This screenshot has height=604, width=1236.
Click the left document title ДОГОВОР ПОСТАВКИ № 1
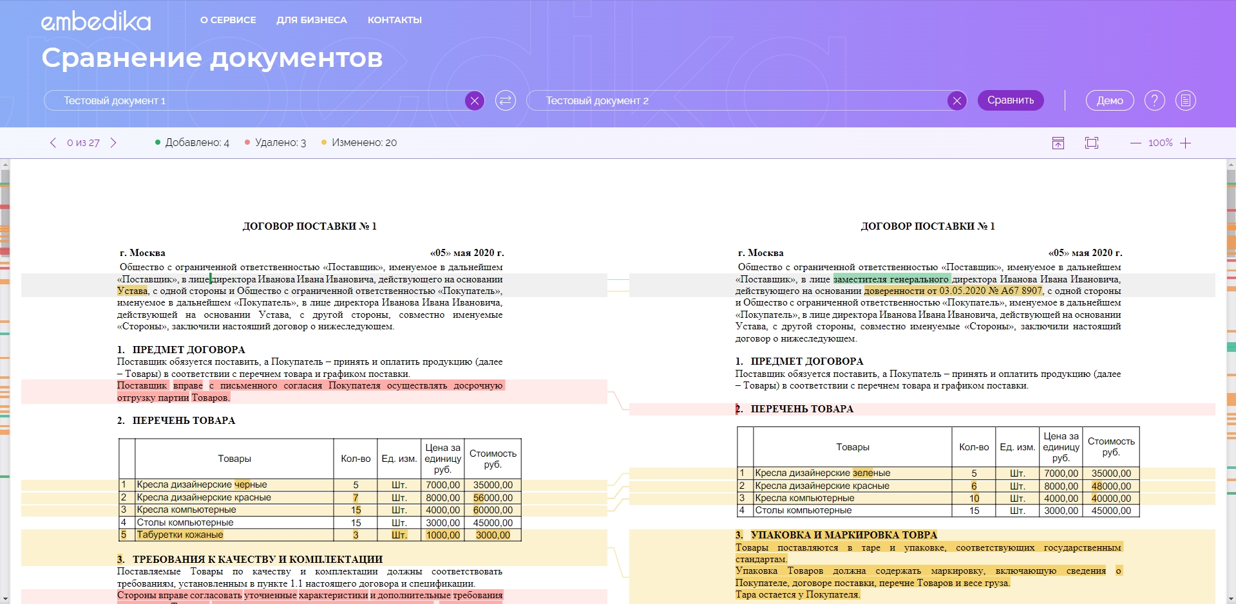click(x=310, y=226)
